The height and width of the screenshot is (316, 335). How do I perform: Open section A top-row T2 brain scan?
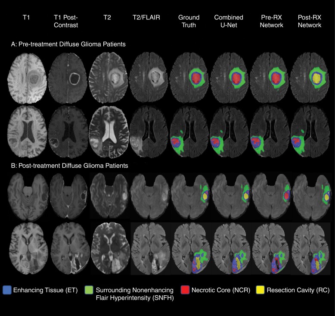coord(109,78)
